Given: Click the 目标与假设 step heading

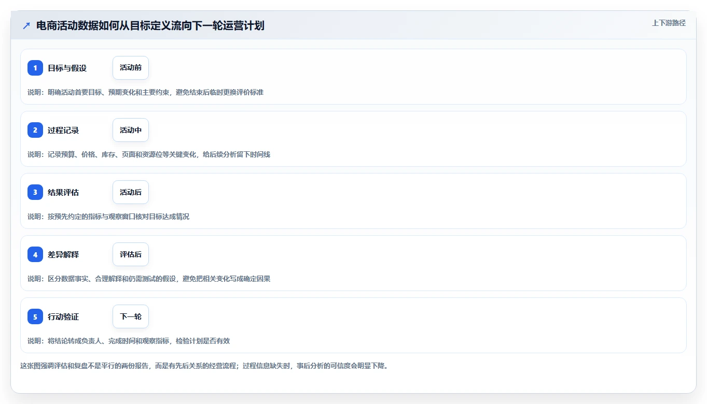Looking at the screenshot, I should [x=67, y=68].
